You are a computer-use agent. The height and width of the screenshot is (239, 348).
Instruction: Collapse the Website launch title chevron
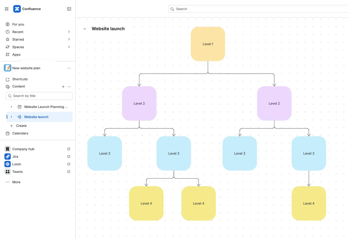tap(85, 29)
